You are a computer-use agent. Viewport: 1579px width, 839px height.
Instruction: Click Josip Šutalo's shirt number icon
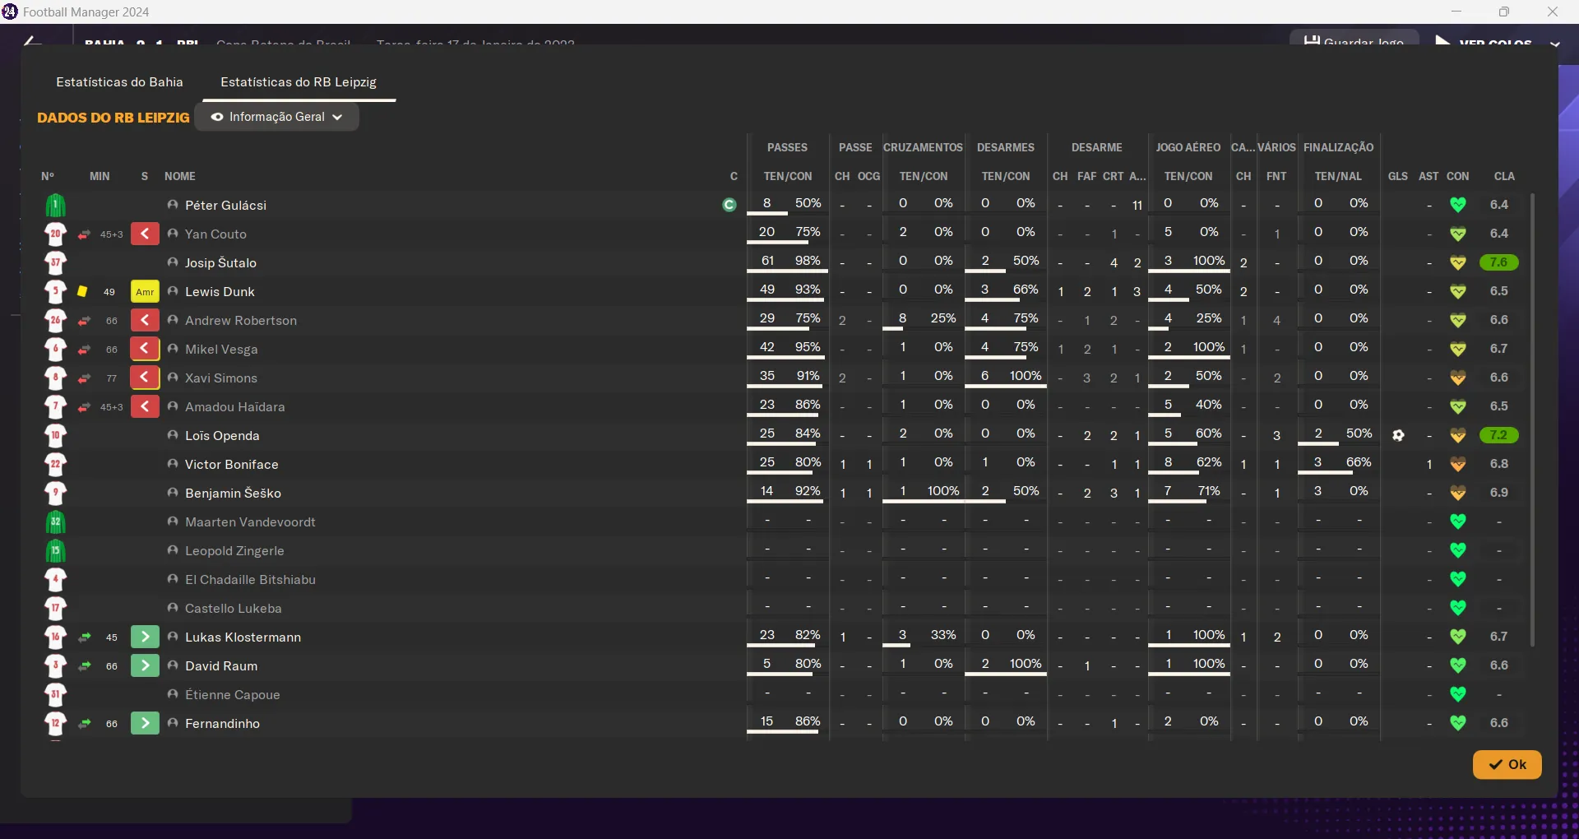click(x=55, y=262)
